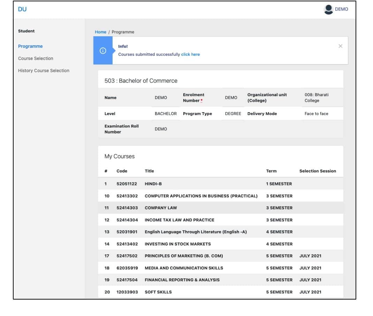This screenshot has width=373, height=316.
Task: Select the HINDI-B course row
Action: (x=221, y=184)
